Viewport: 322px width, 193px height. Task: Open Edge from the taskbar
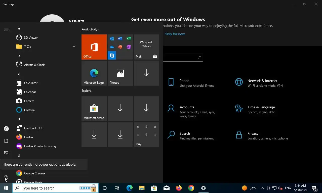(x=129, y=188)
